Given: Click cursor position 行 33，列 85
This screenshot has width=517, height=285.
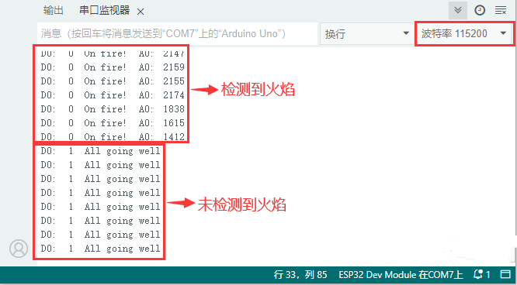Looking at the screenshot, I should [300, 274].
